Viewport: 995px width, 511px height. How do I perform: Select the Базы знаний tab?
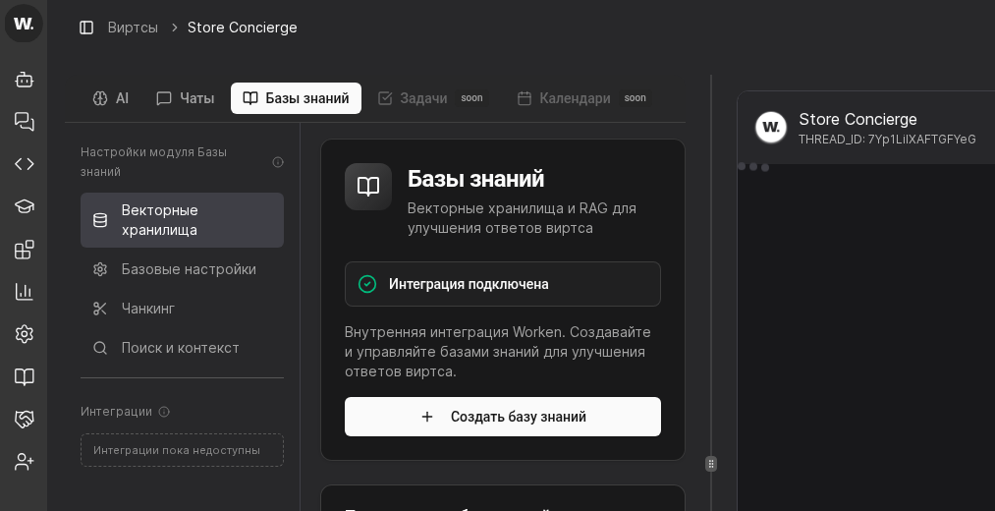pos(296,98)
